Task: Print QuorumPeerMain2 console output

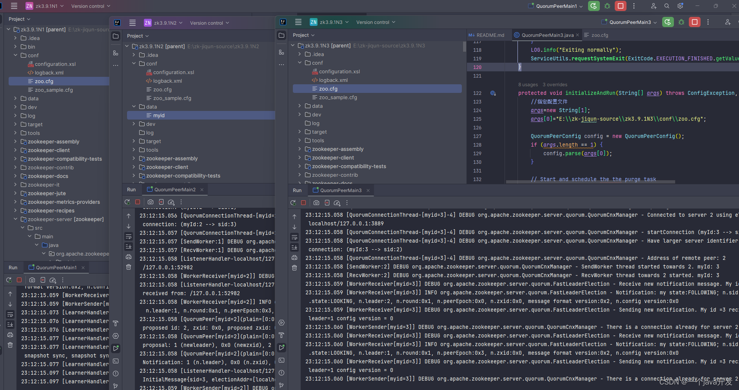Action: pos(129,257)
